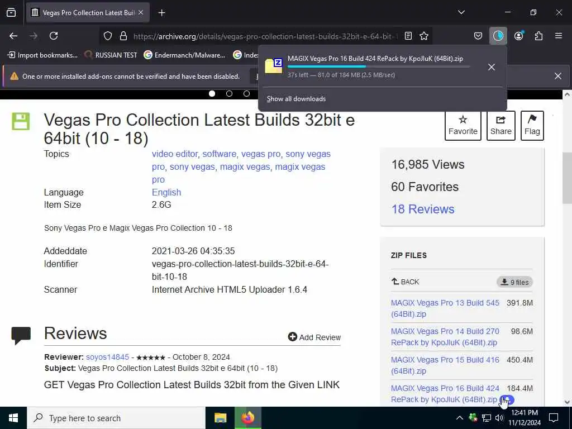Viewport: 572px width, 429px height.
Task: Open Windows notification center
Action: click(554, 418)
